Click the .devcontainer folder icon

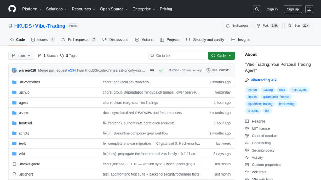(x=14, y=82)
